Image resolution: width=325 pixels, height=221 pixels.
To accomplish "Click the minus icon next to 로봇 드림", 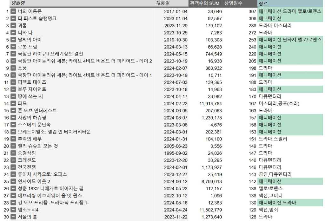I will click(x=13, y=47).
